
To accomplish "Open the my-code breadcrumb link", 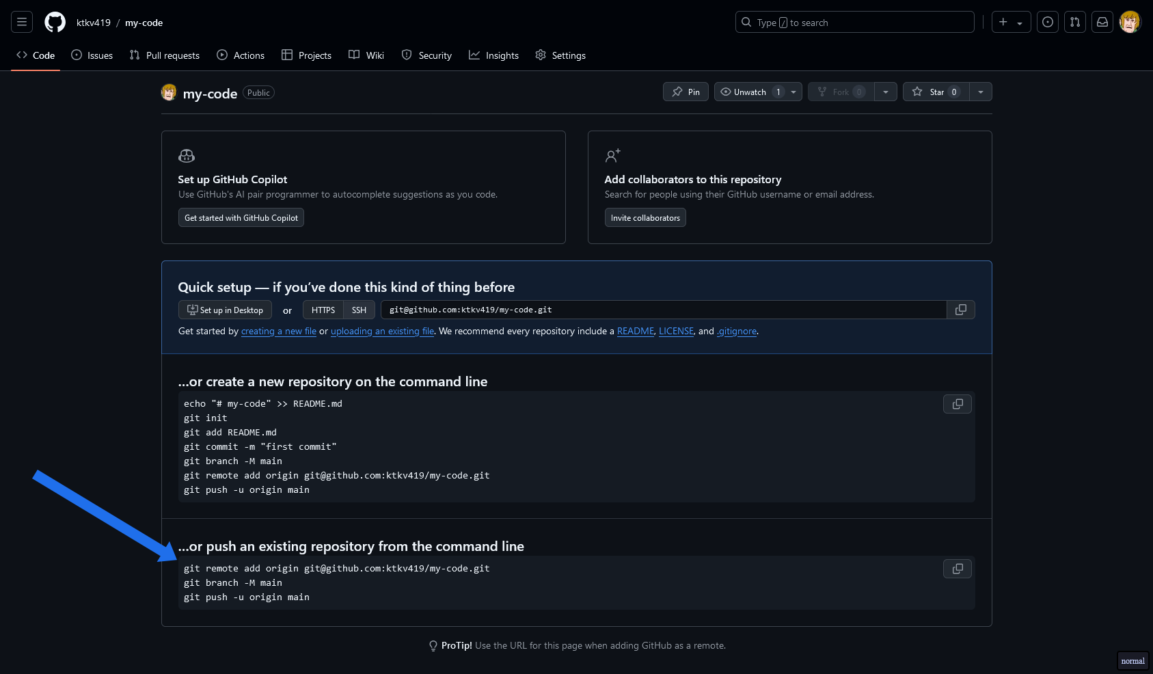I will (x=144, y=23).
